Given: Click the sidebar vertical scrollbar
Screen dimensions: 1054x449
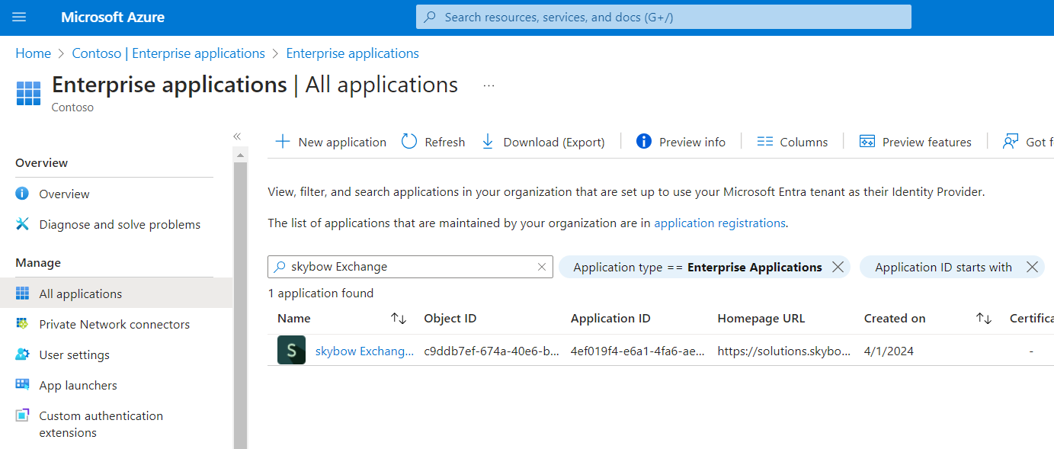Looking at the screenshot, I should click(x=241, y=305).
